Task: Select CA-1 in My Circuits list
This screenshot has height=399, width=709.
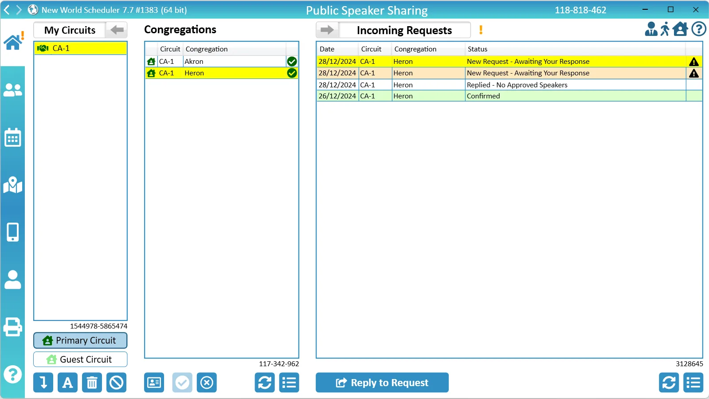Action: 80,48
